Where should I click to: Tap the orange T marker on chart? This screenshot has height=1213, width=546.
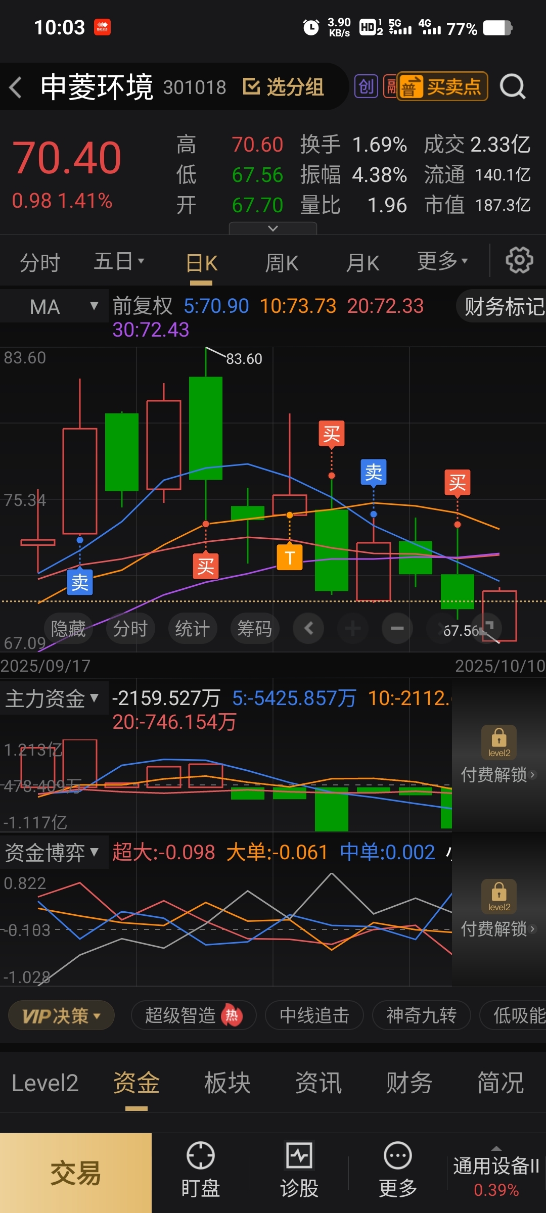coord(290,557)
